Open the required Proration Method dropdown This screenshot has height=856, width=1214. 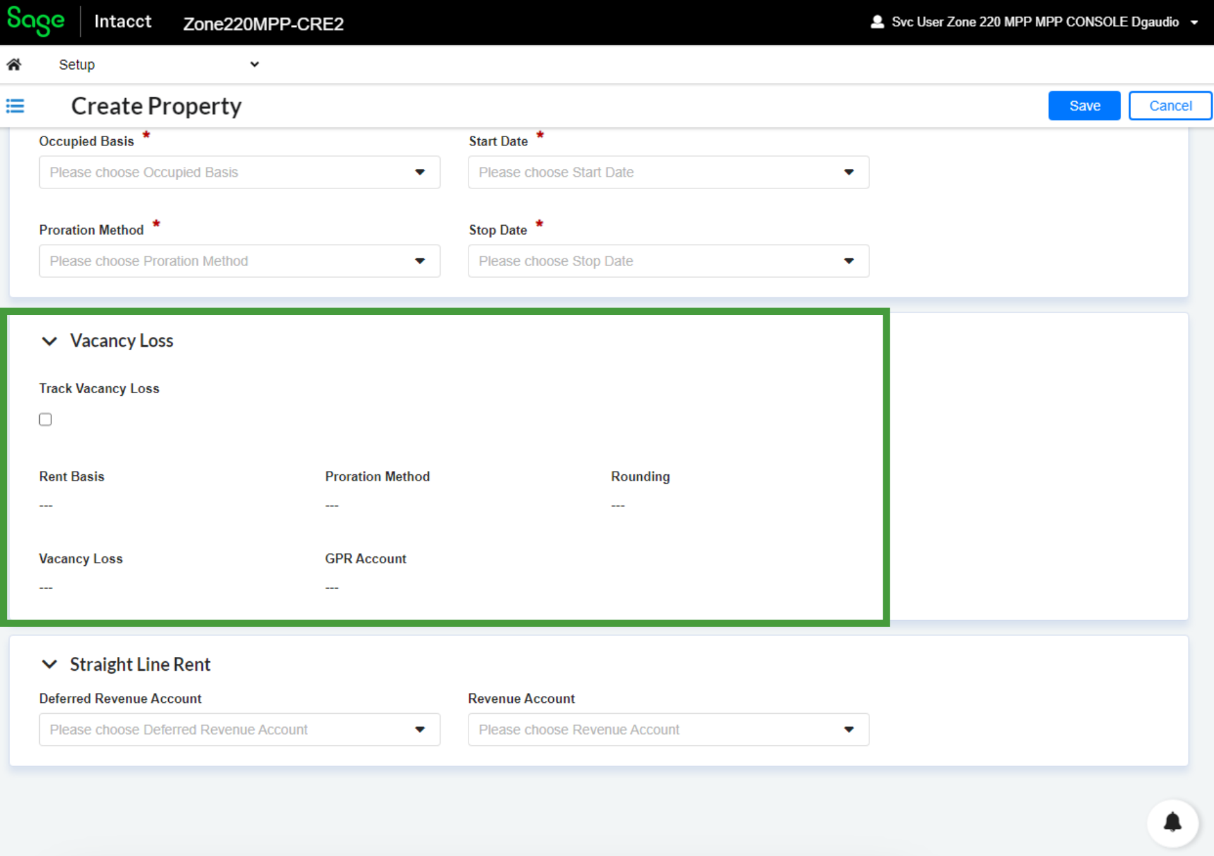pos(240,261)
